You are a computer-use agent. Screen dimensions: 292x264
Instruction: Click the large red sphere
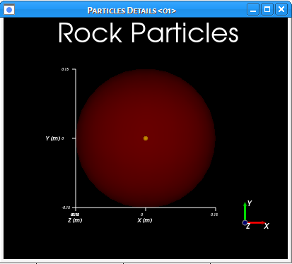click(146, 138)
